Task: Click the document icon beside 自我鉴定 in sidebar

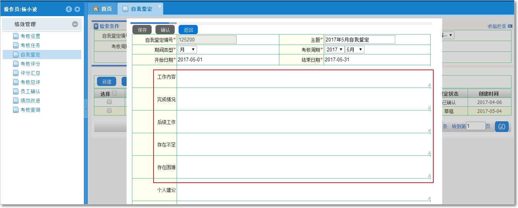Action: pyautogui.click(x=16, y=55)
